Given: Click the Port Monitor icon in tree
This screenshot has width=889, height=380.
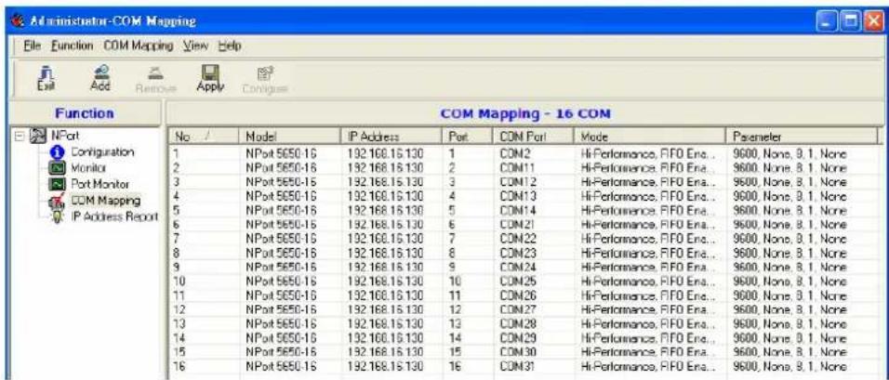Looking at the screenshot, I should tap(59, 185).
